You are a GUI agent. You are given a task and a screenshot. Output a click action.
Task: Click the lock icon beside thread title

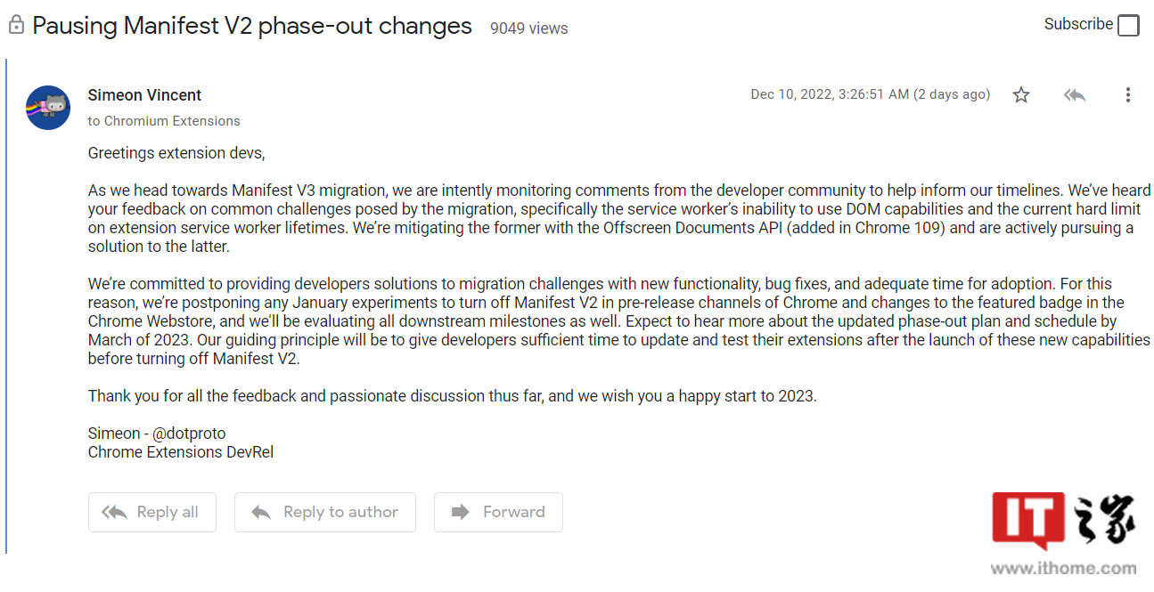pos(15,25)
